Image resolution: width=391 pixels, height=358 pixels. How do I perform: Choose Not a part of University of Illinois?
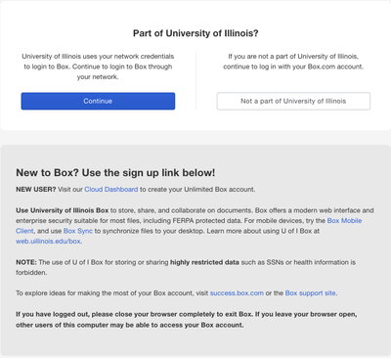pos(293,101)
